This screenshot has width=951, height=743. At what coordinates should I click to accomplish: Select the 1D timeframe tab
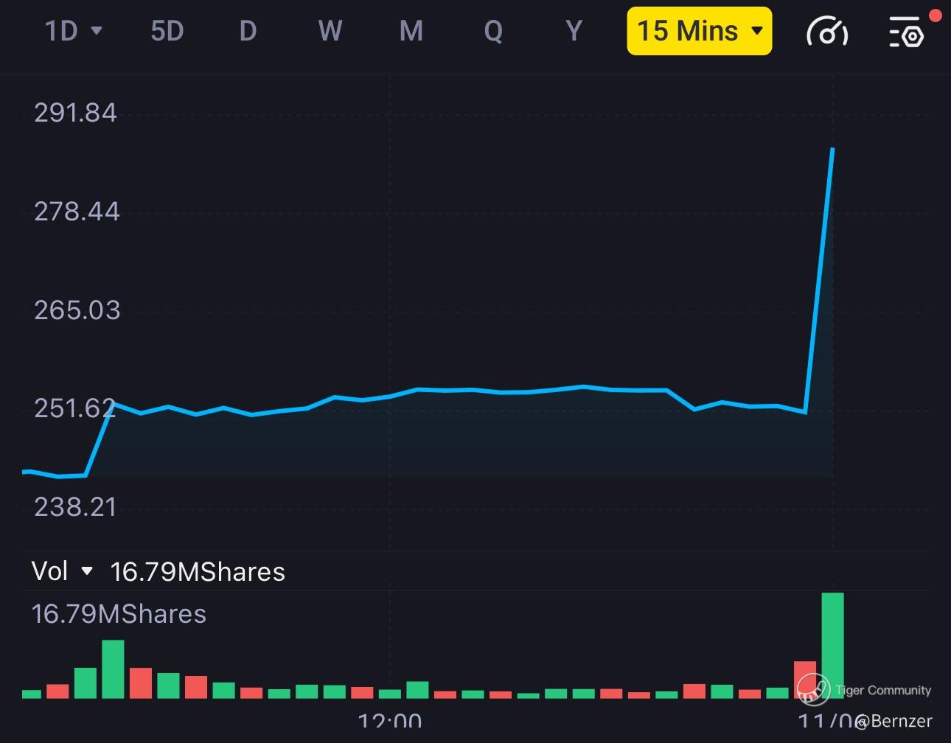pyautogui.click(x=62, y=31)
